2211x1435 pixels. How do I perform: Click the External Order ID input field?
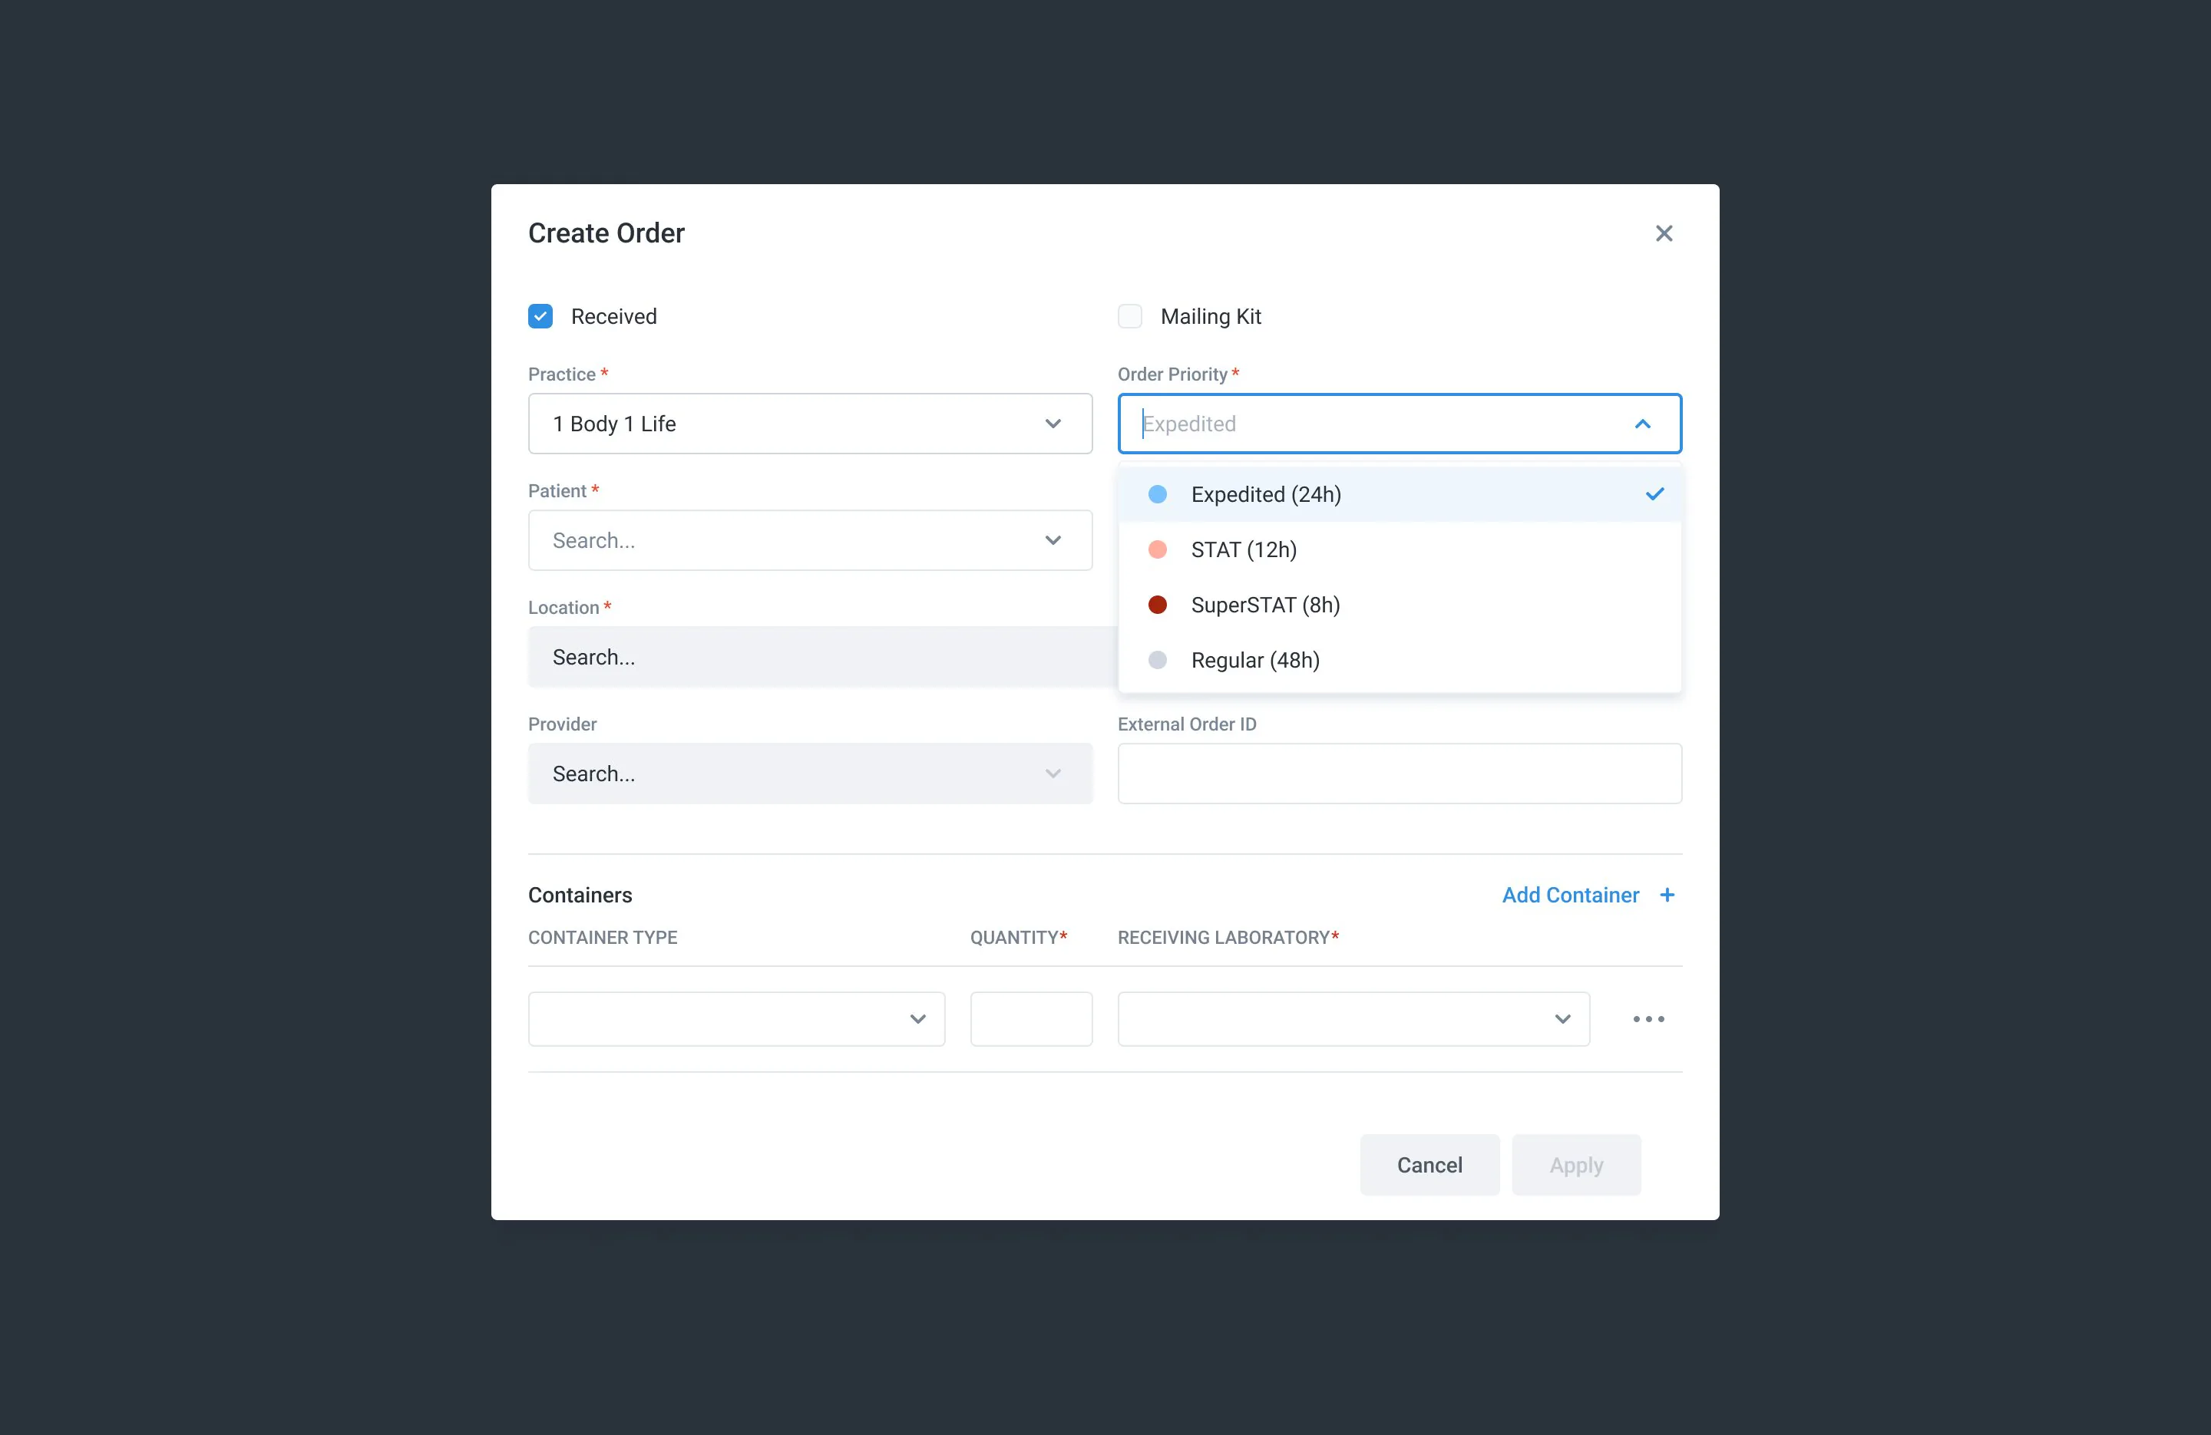click(1400, 774)
